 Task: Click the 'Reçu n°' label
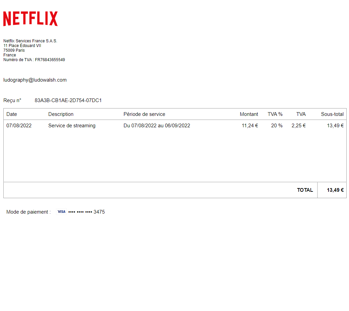[x=12, y=100]
